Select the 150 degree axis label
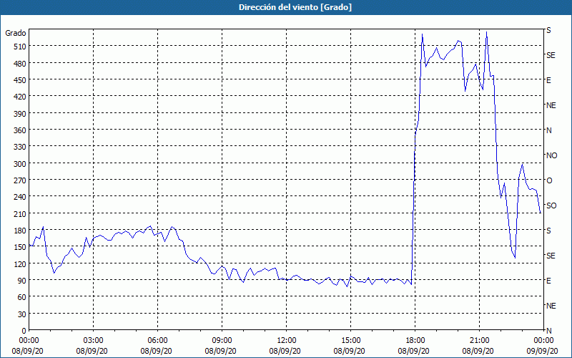 tap(20, 247)
